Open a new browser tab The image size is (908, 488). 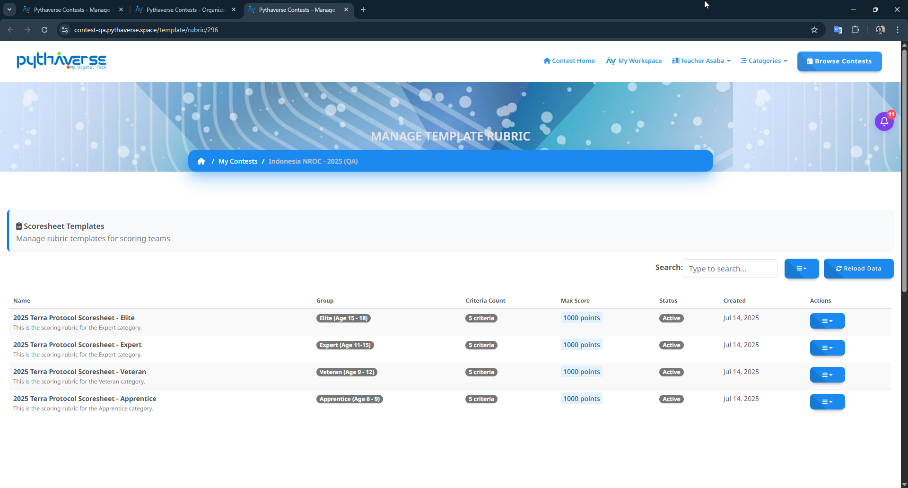(x=363, y=9)
